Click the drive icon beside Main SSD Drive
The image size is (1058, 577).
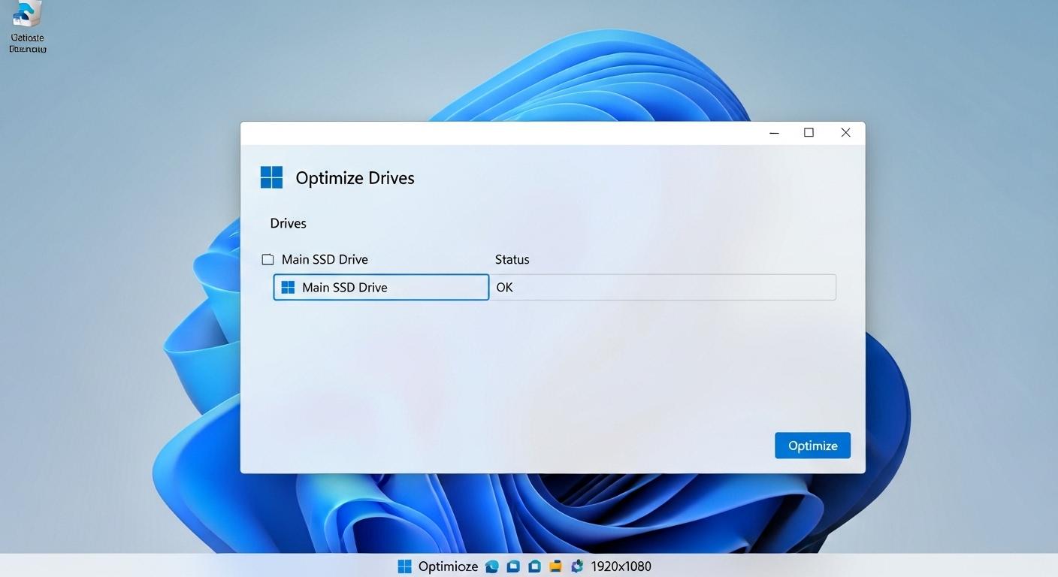pos(288,286)
